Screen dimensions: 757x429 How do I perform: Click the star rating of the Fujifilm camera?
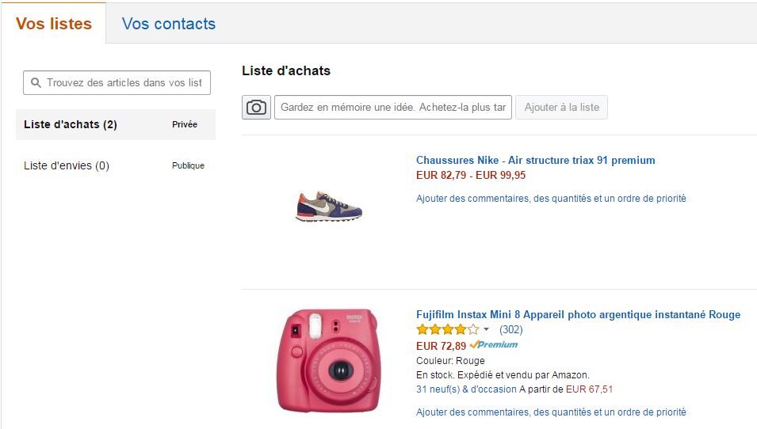pyautogui.click(x=448, y=330)
